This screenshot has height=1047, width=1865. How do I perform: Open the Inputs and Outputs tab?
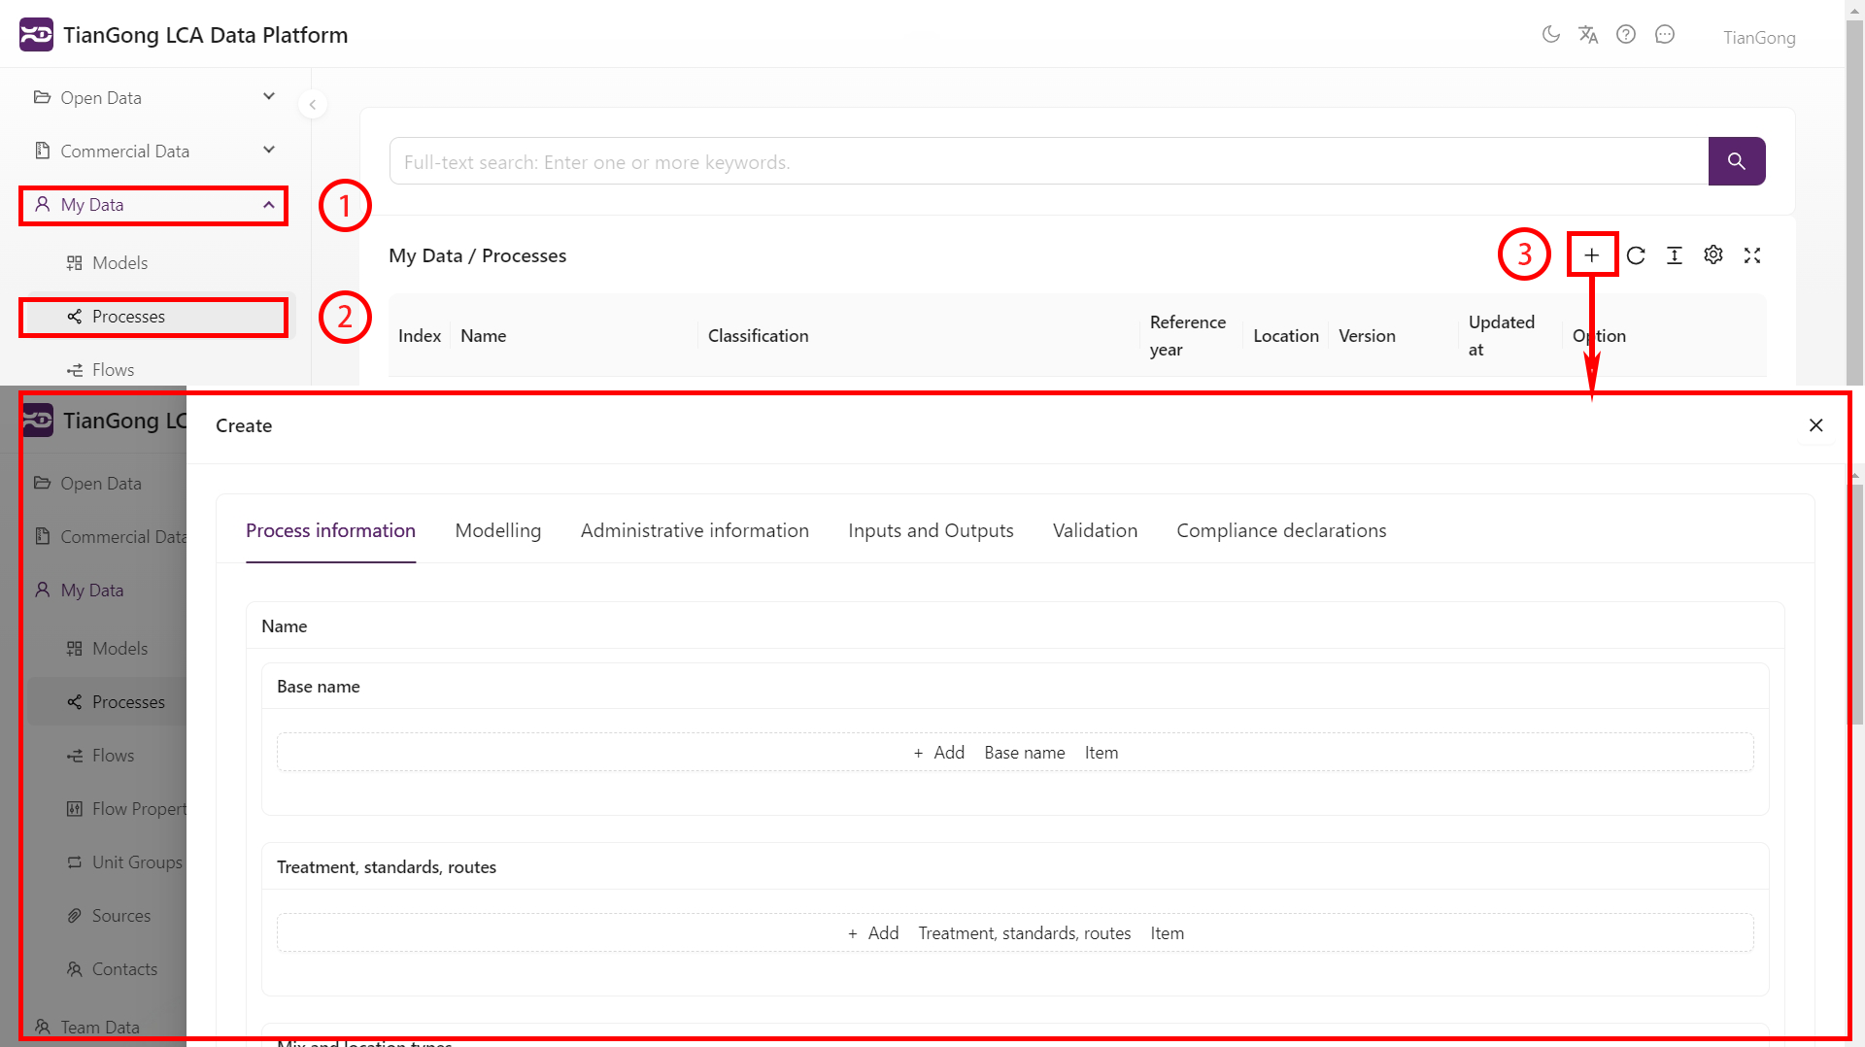[x=931, y=531]
